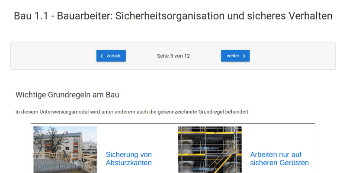The width and height of the screenshot is (346, 173).
Task: Click the heading Wichtige Grundregeln am Bau
Action: [x=67, y=95]
